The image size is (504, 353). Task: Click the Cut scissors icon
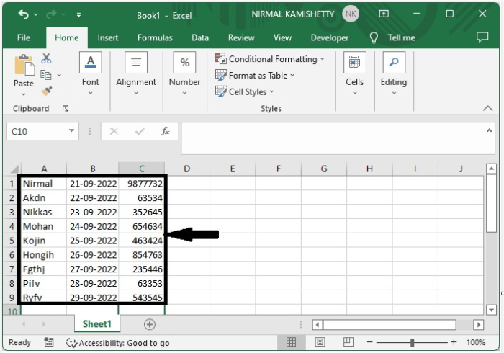coord(46,58)
